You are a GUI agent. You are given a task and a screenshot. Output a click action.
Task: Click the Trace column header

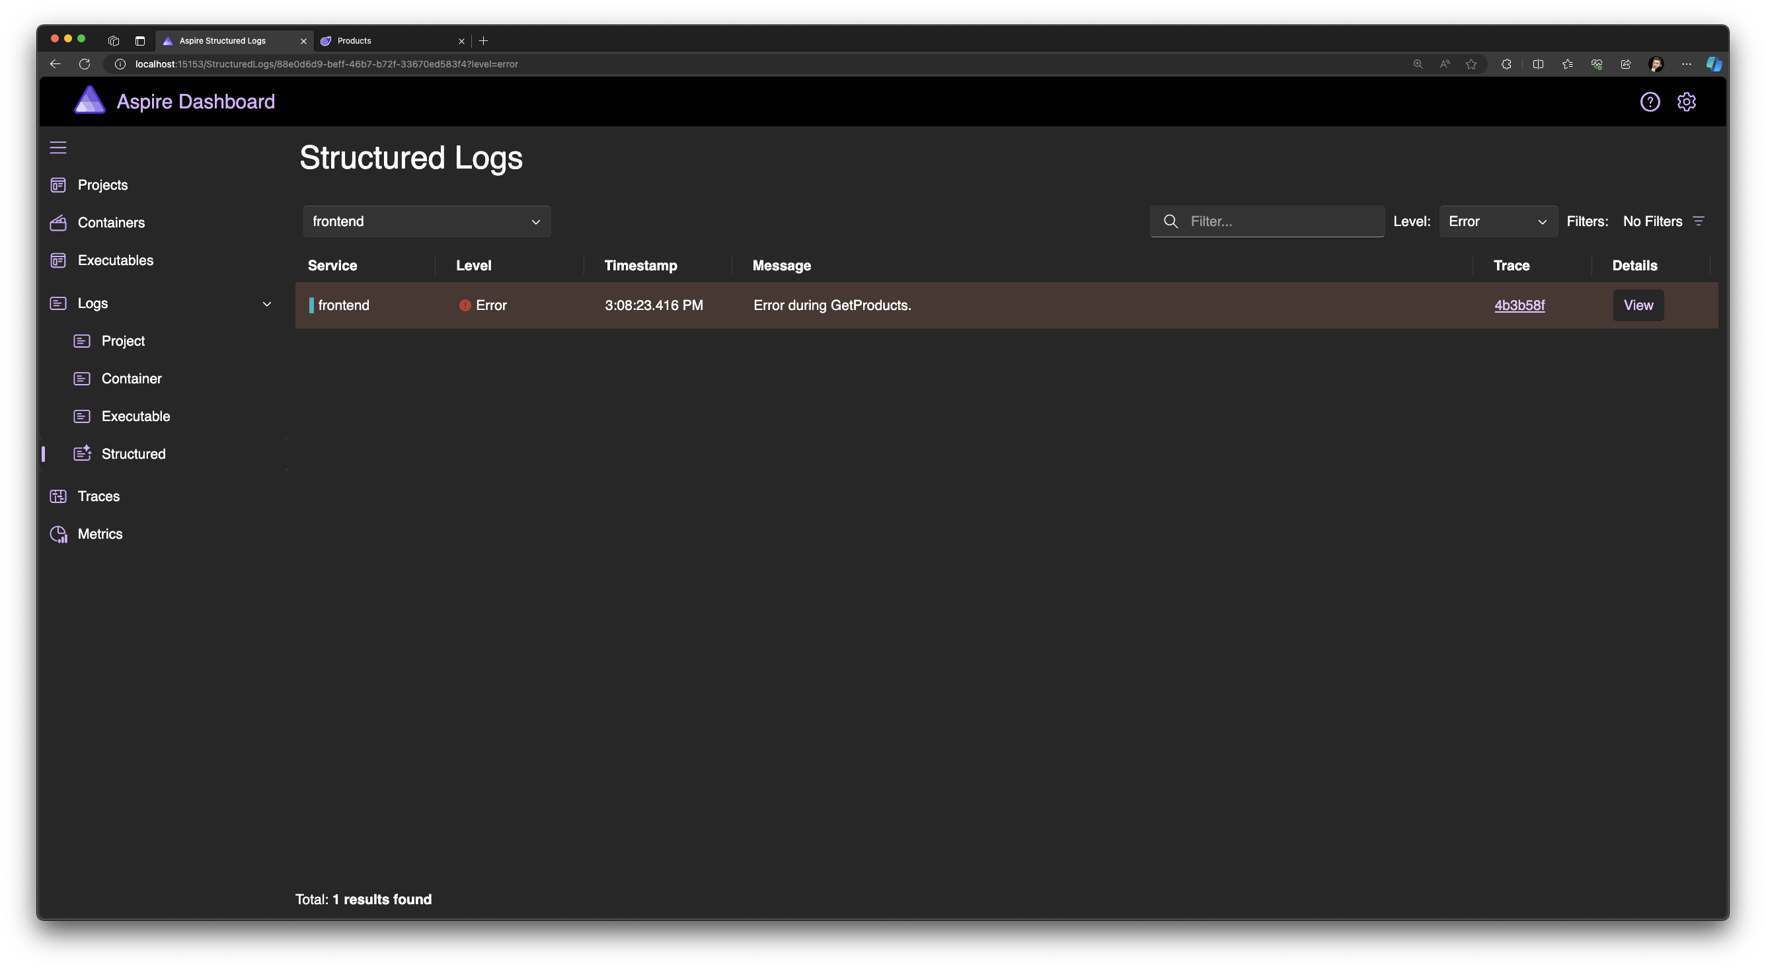click(x=1511, y=266)
